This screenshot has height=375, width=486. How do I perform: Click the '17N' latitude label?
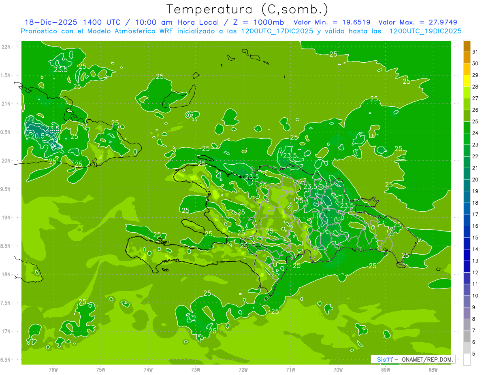tap(7, 331)
